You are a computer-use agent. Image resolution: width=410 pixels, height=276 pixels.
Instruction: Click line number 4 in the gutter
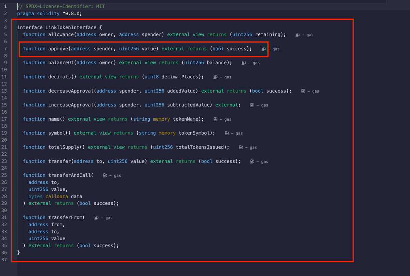click(5, 27)
